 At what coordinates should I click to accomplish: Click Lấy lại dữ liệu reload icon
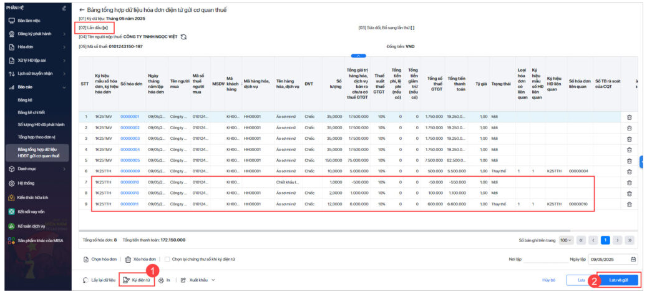[x=85, y=280]
